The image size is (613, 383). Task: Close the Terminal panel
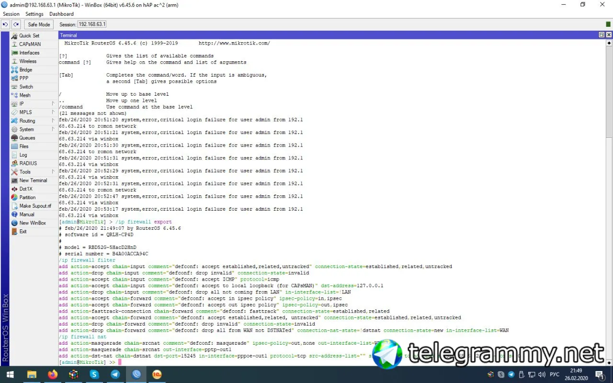609,35
